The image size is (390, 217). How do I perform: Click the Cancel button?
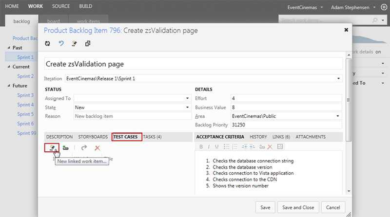pos(333,207)
